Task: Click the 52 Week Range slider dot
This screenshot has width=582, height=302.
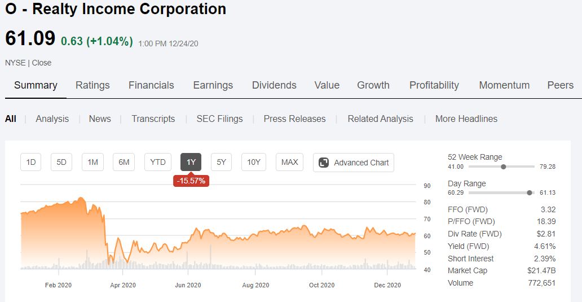Action: 503,167
